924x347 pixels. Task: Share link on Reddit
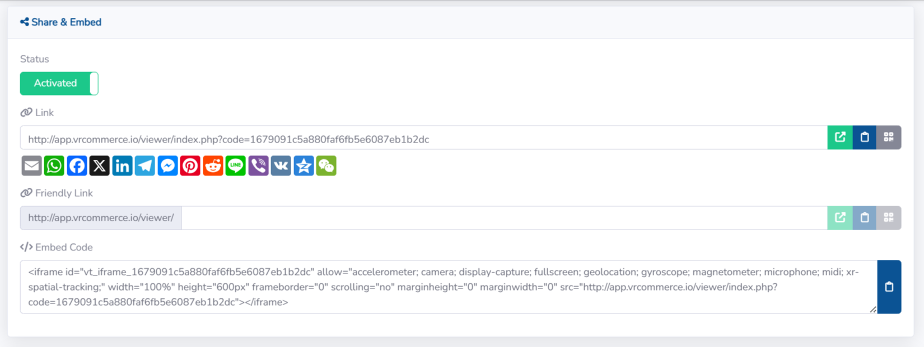tap(213, 166)
